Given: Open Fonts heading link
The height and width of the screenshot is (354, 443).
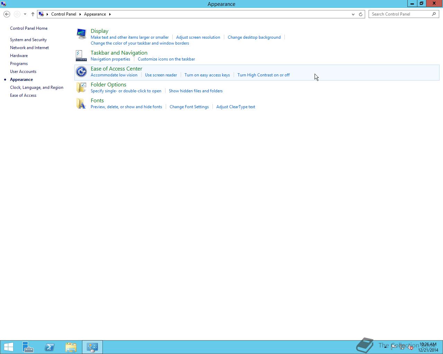Looking at the screenshot, I should [97, 101].
